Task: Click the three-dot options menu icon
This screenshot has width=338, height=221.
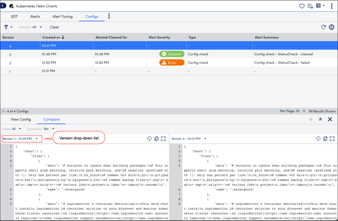Action: point(332,6)
